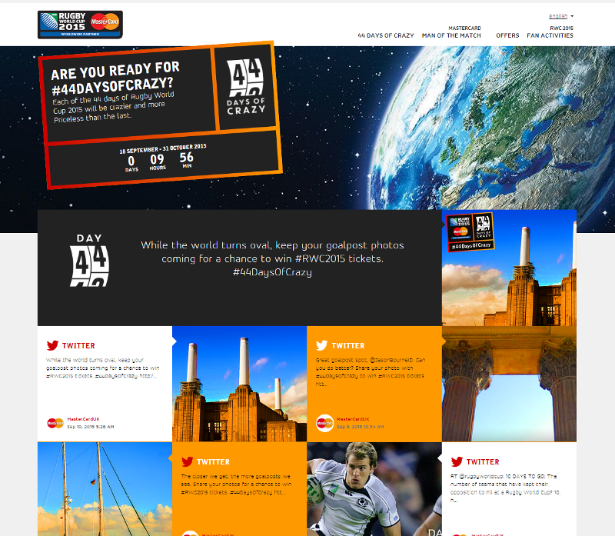Image resolution: width=615 pixels, height=536 pixels.
Task: Click the MasterCard avatar dated Sep 9, 2015
Action: pyautogui.click(x=324, y=423)
